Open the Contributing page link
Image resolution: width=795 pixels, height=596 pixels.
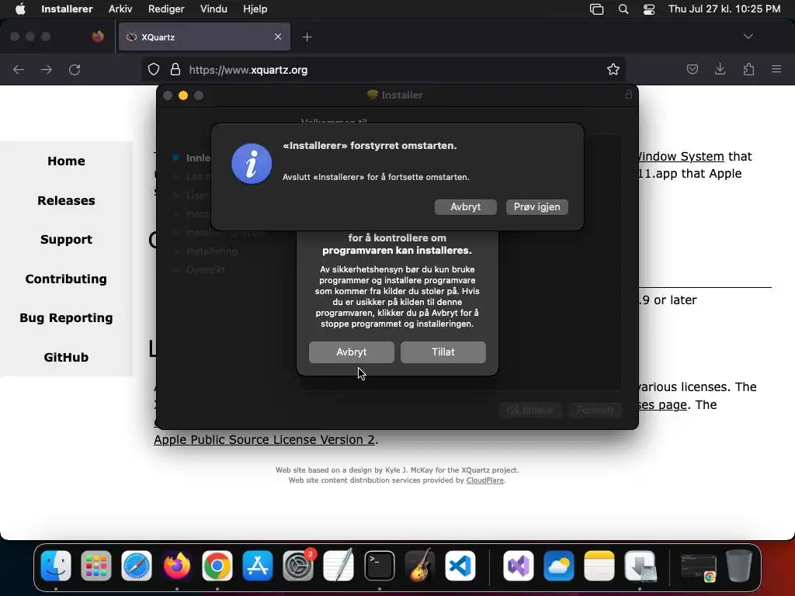pos(67,279)
